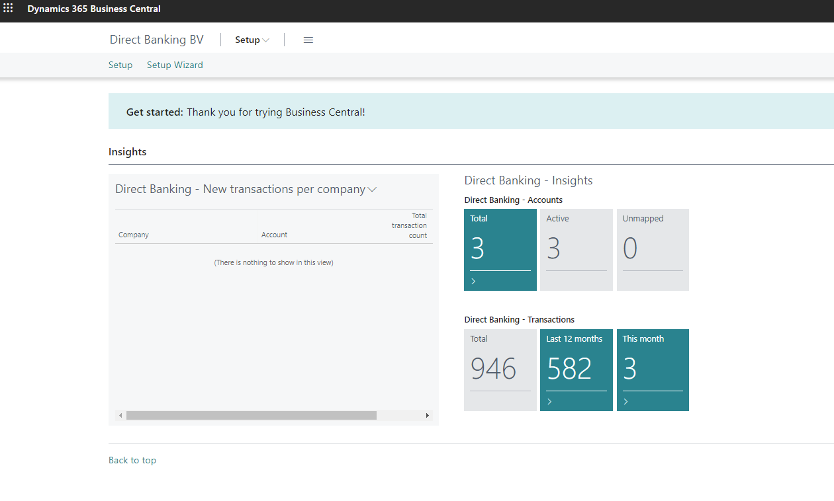834x501 pixels.
Task: Open the Unmapped accounts tile
Action: [653, 250]
